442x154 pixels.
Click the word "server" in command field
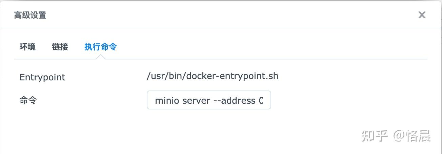[196, 100]
